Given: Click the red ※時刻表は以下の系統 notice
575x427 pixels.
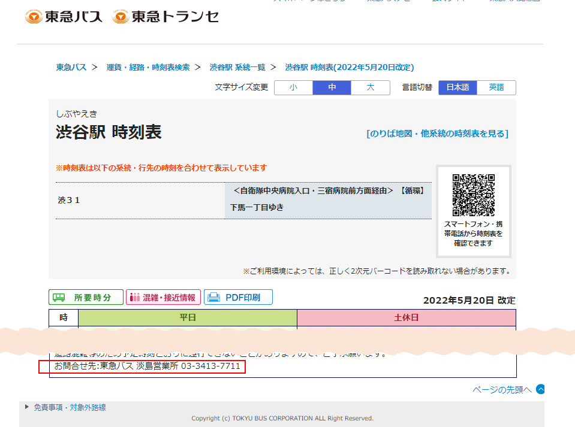Looking at the screenshot, I should click(x=161, y=168).
